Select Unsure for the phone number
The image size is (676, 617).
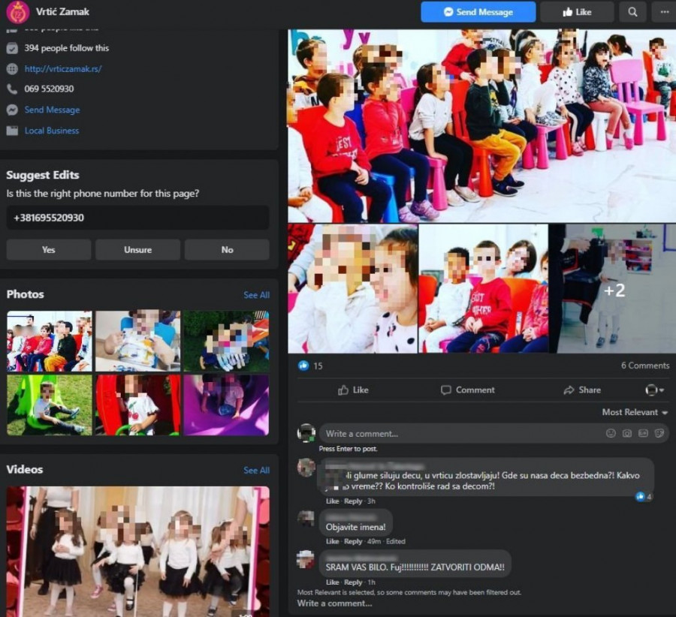coord(137,250)
